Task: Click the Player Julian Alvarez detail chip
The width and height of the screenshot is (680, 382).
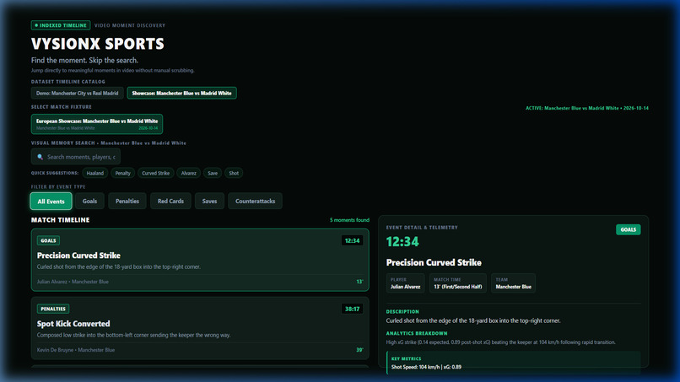Action: pyautogui.click(x=405, y=283)
